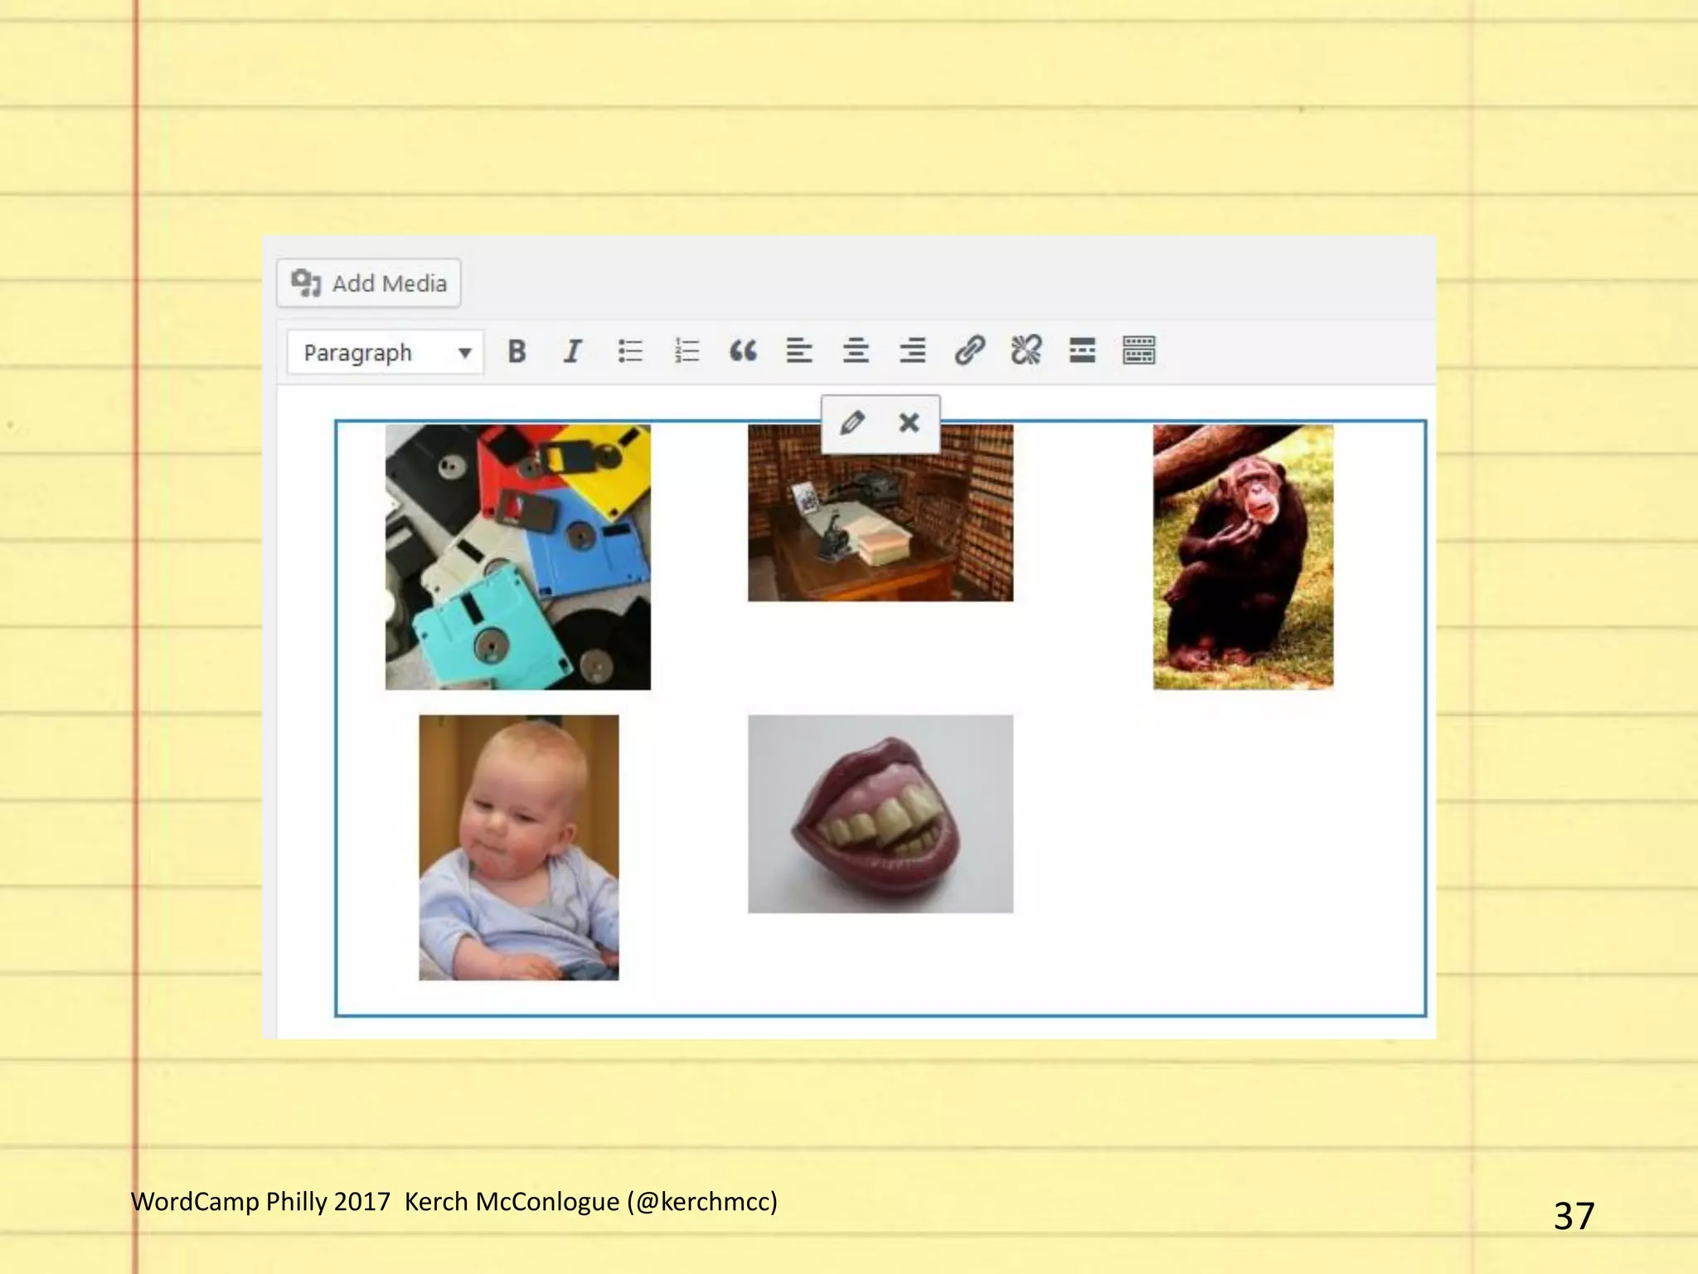
Task: Click the insert link icon
Action: click(969, 352)
